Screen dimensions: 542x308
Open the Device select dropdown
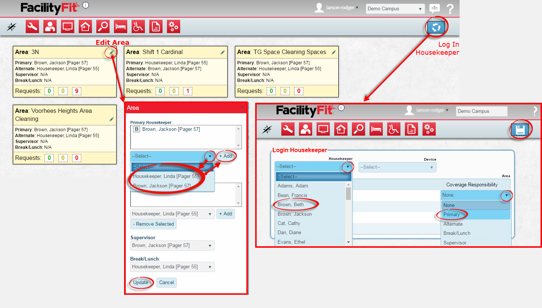click(397, 167)
